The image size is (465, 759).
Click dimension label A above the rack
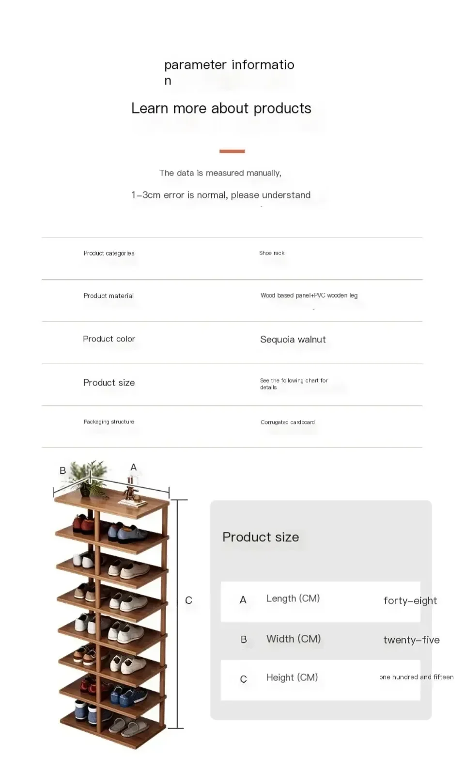(134, 467)
